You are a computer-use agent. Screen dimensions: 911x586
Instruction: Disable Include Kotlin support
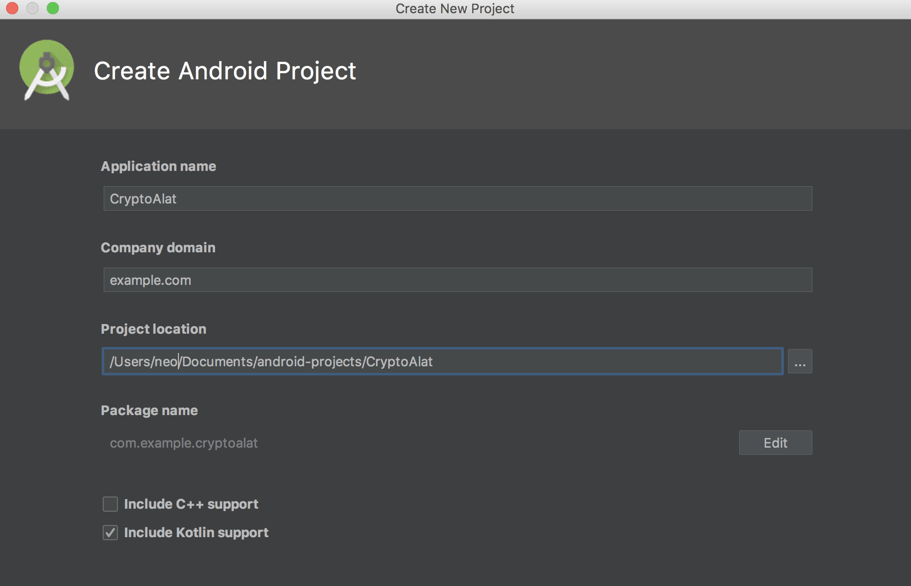[110, 533]
